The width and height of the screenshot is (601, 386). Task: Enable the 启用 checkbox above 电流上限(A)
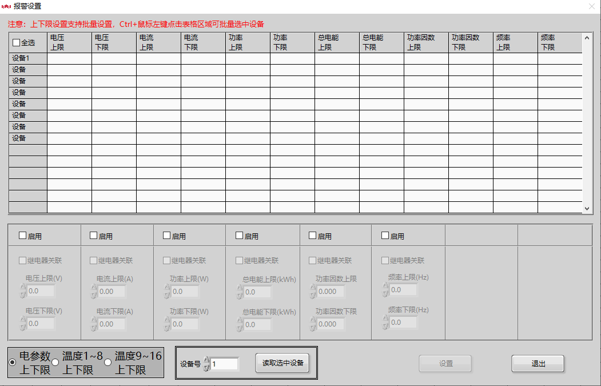point(94,236)
